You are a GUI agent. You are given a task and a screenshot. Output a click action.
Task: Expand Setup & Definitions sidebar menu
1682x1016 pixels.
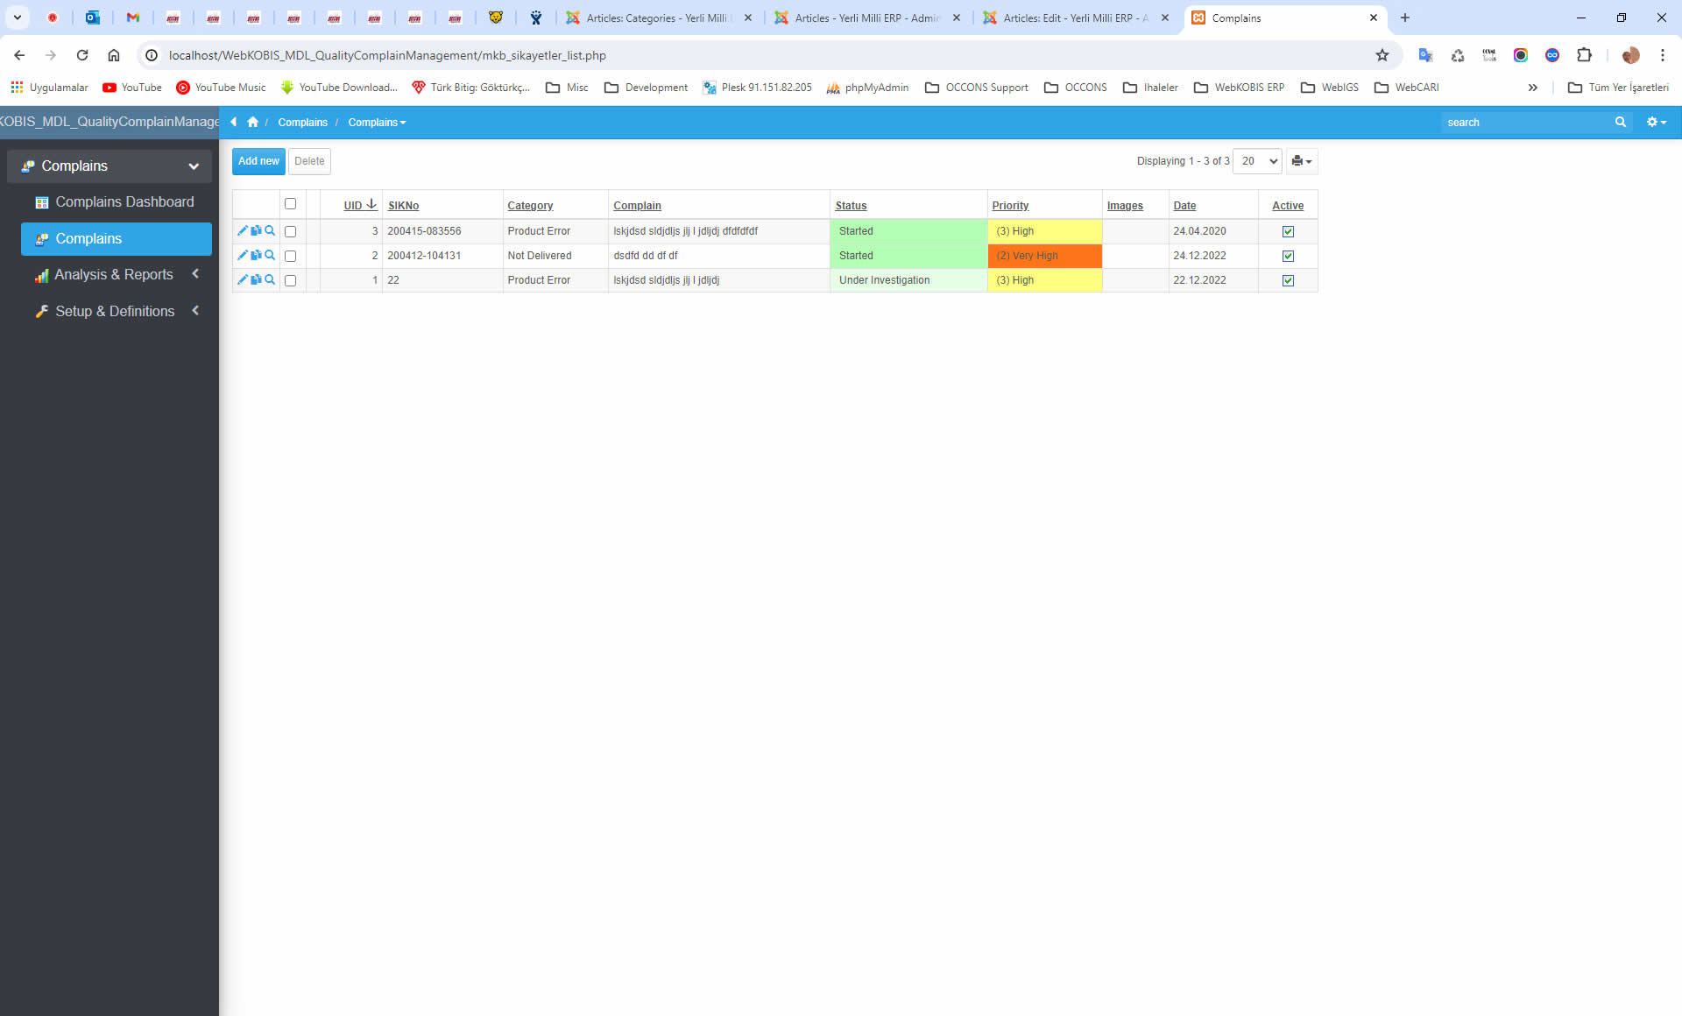pyautogui.click(x=114, y=312)
